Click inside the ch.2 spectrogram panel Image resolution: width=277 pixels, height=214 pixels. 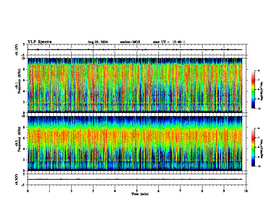tap(135, 143)
